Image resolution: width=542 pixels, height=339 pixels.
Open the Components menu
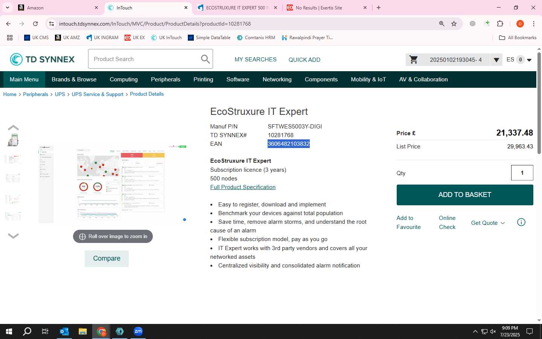coord(321,79)
